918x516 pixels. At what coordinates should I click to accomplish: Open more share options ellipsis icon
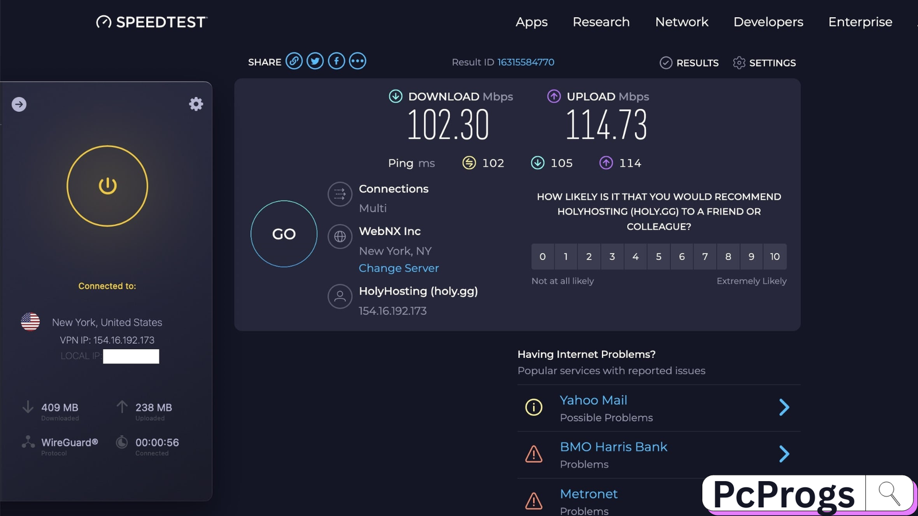(x=357, y=61)
